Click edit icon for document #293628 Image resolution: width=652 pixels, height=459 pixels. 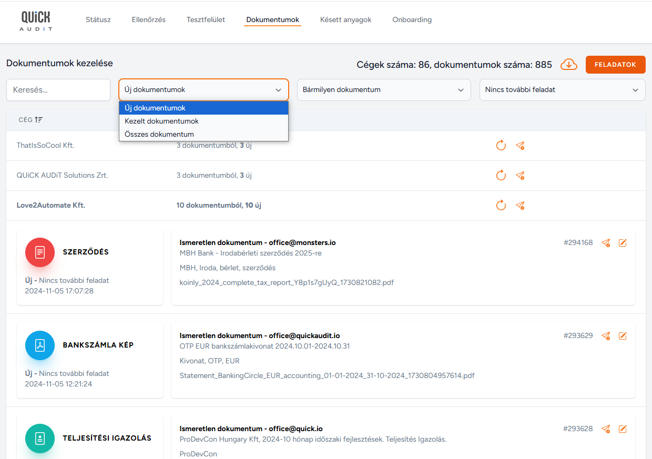click(623, 429)
